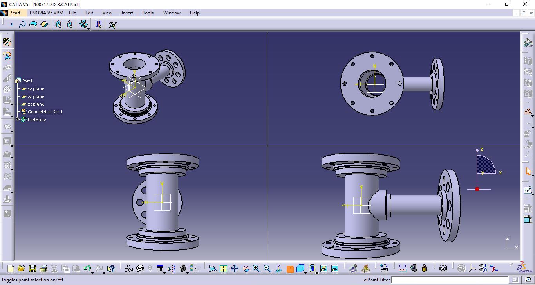This screenshot has height=285, width=535.
Task: Open the Formula f(x) editor
Action: (x=129, y=269)
